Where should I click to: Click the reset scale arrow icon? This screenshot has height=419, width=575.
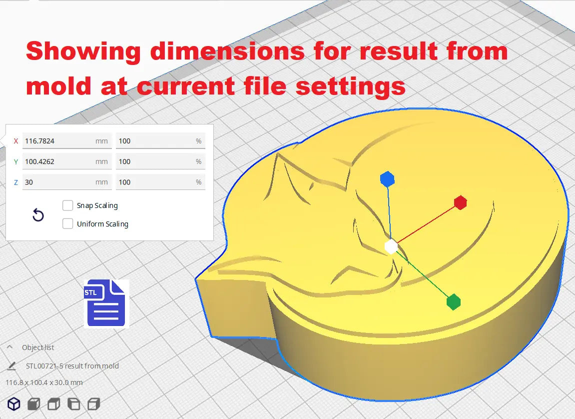pos(38,215)
